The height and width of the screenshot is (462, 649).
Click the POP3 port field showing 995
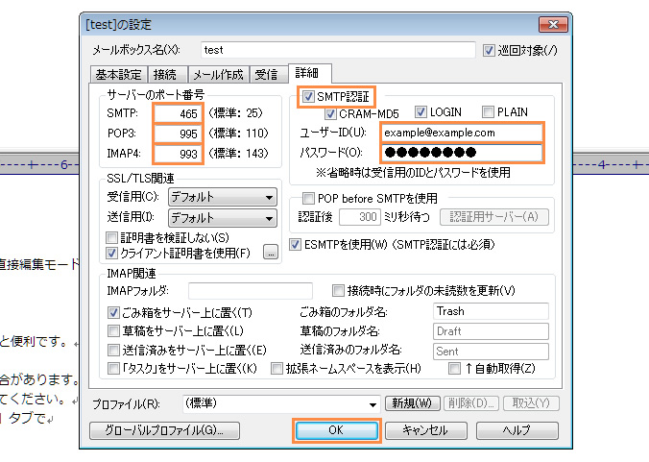tap(178, 134)
